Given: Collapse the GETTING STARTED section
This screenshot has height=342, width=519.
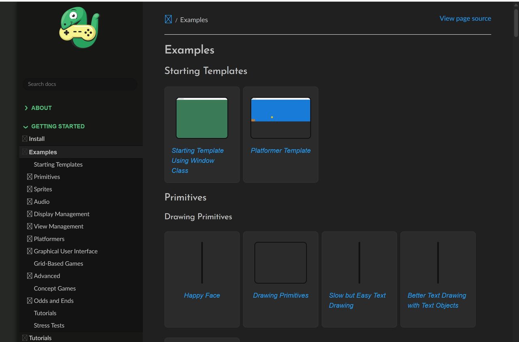Looking at the screenshot, I should tap(26, 126).
